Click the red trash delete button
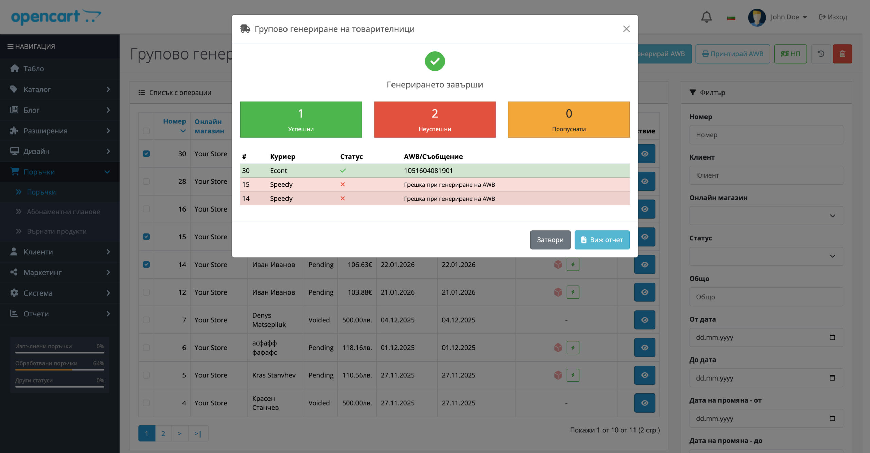This screenshot has width=870, height=453. click(842, 54)
